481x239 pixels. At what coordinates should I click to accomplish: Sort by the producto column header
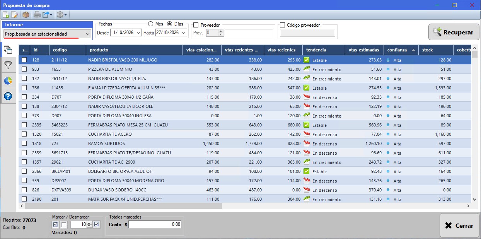click(134, 50)
